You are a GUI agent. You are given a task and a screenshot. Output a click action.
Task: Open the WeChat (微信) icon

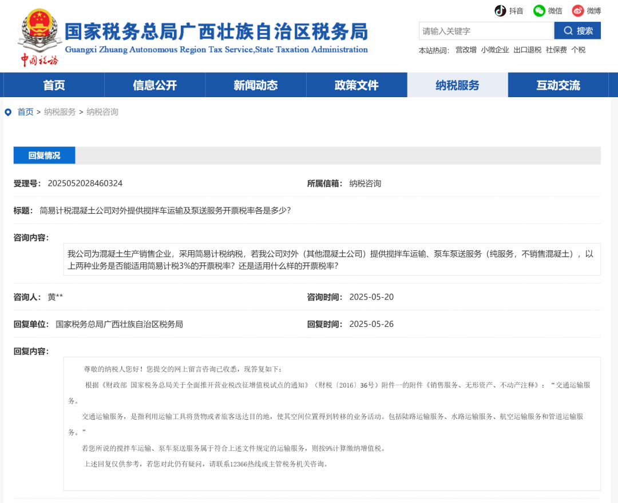click(539, 11)
